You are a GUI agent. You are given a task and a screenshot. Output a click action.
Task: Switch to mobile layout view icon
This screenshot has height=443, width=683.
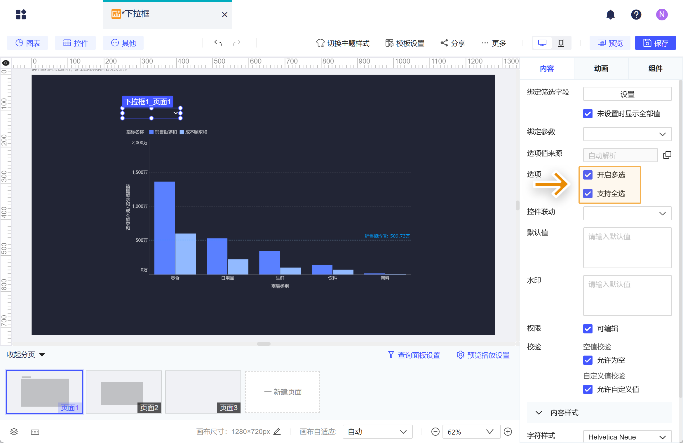point(561,43)
